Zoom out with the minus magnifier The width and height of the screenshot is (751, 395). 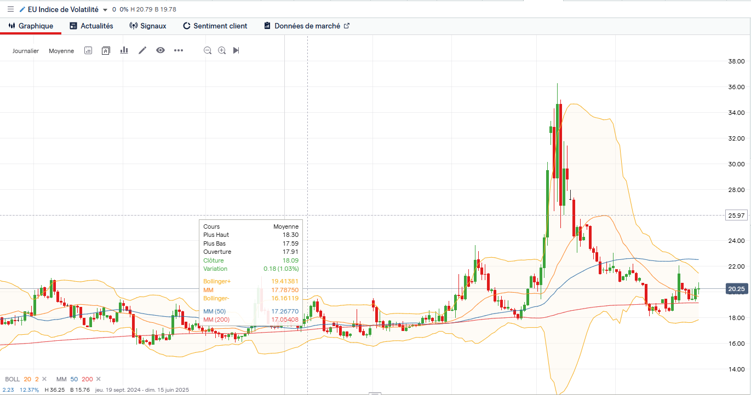pos(208,50)
